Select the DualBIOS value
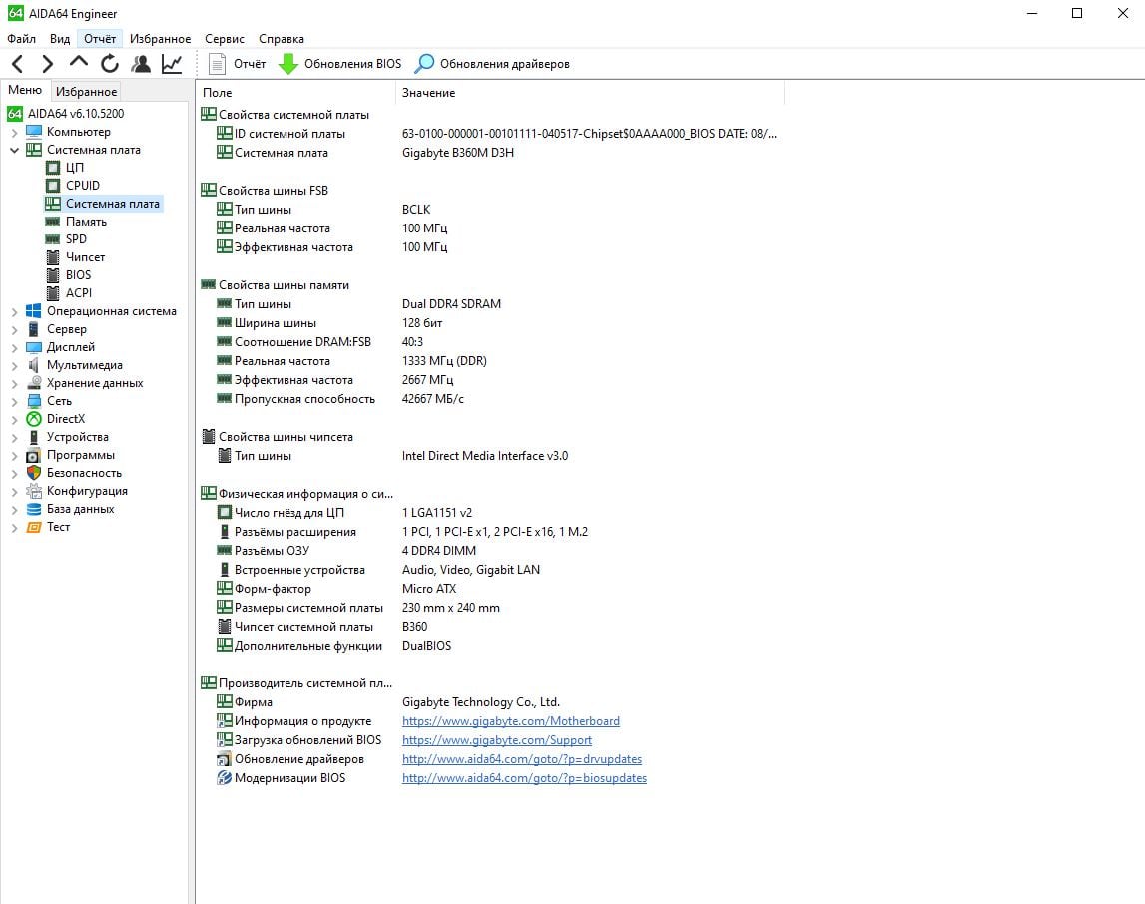Viewport: 1145px width, 904px height. coord(426,646)
